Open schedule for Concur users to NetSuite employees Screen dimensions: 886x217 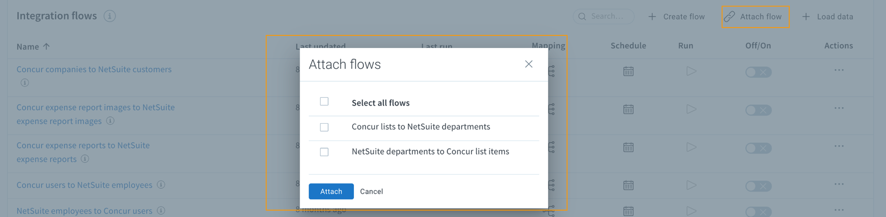pyautogui.click(x=628, y=185)
